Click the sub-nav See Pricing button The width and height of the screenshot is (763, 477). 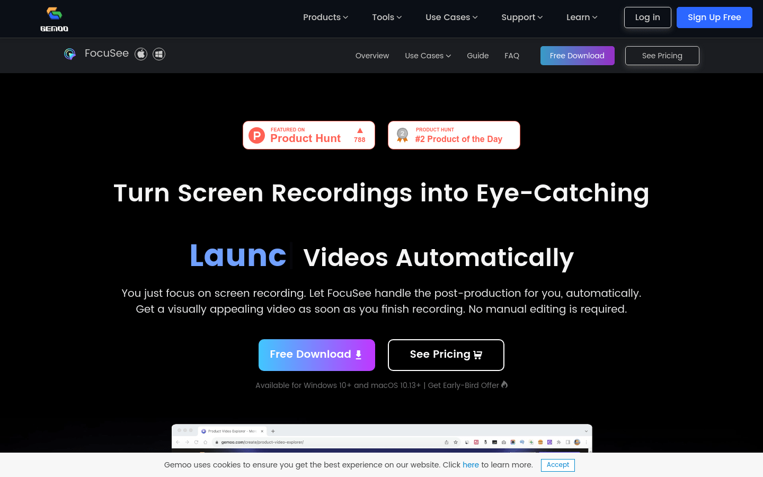point(662,56)
